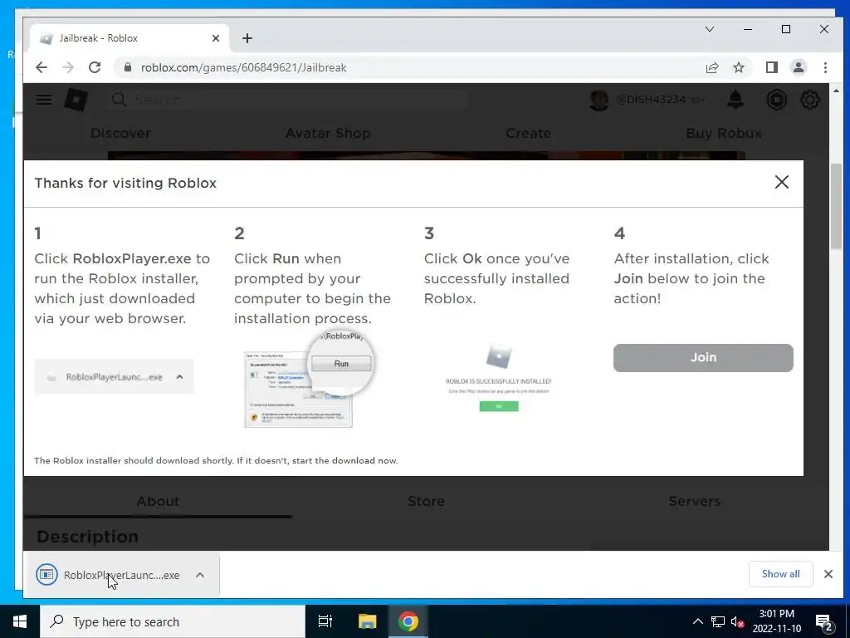850x638 pixels.
Task: Click the taskbar search box
Action: pyautogui.click(x=173, y=621)
